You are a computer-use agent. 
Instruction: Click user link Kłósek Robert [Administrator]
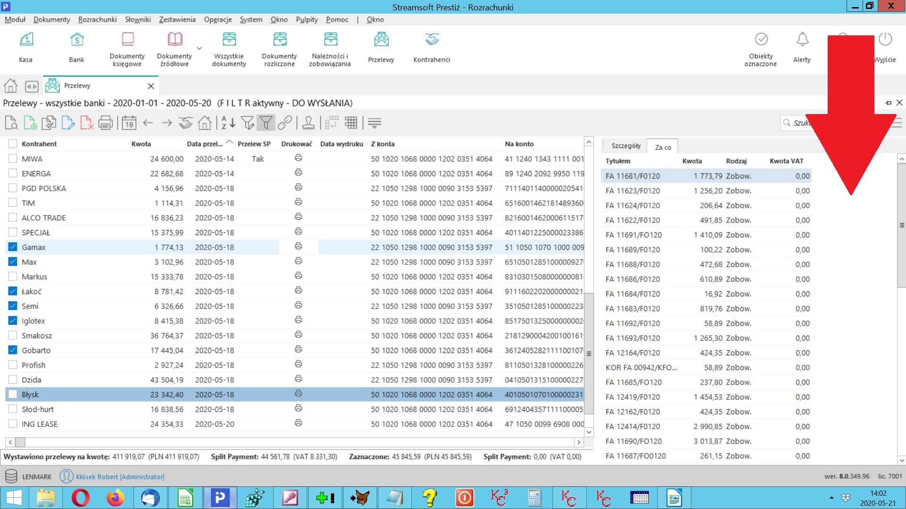point(120,476)
